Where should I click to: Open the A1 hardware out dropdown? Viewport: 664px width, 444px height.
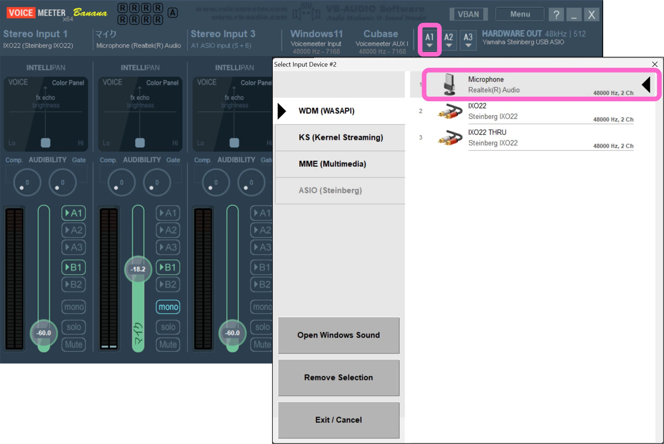click(429, 40)
